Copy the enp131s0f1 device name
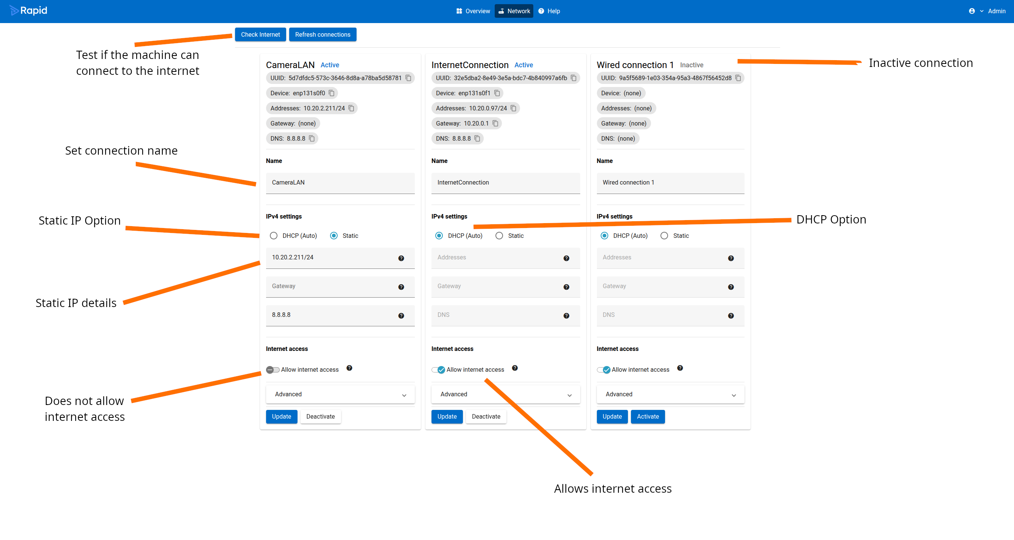Viewport: 1014px width, 540px height. pos(497,93)
